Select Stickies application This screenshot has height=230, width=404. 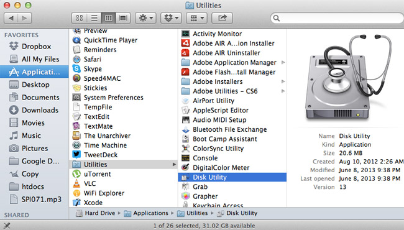(x=124, y=88)
